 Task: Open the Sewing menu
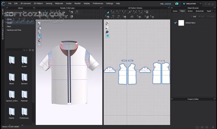[x=49, y=3]
